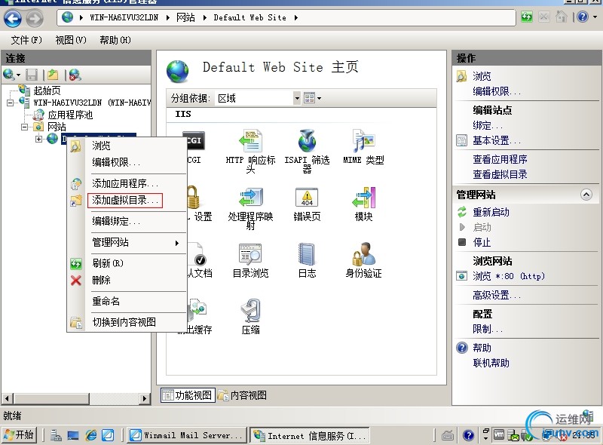Click the 帮助 icon in 操作 pane
The height and width of the screenshot is (445, 603).
click(462, 348)
